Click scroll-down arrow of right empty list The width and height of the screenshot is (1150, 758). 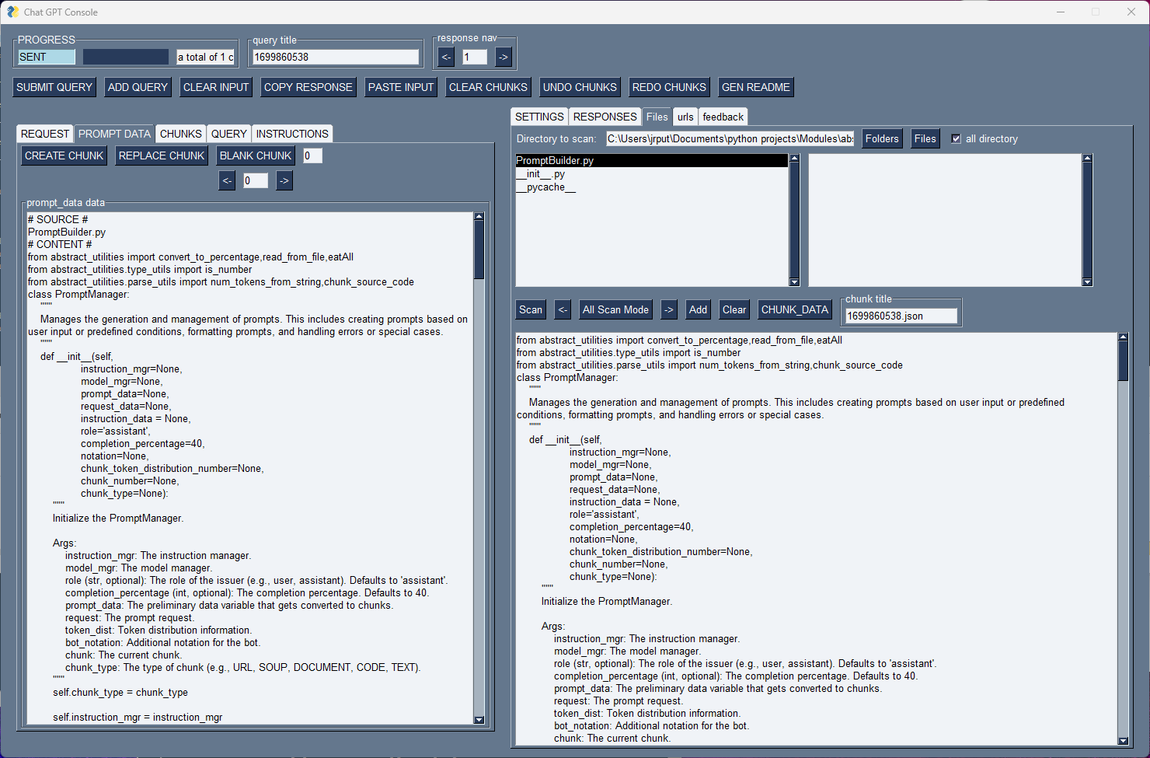click(1087, 282)
